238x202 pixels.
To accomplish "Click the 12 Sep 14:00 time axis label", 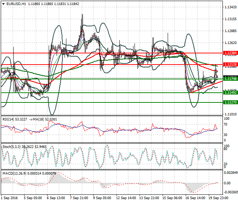I will tap(126, 198).
